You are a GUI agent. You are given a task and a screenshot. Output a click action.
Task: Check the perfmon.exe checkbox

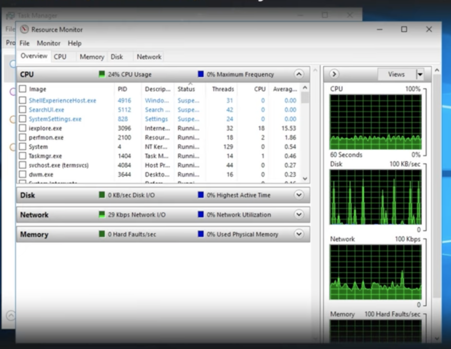click(x=22, y=137)
